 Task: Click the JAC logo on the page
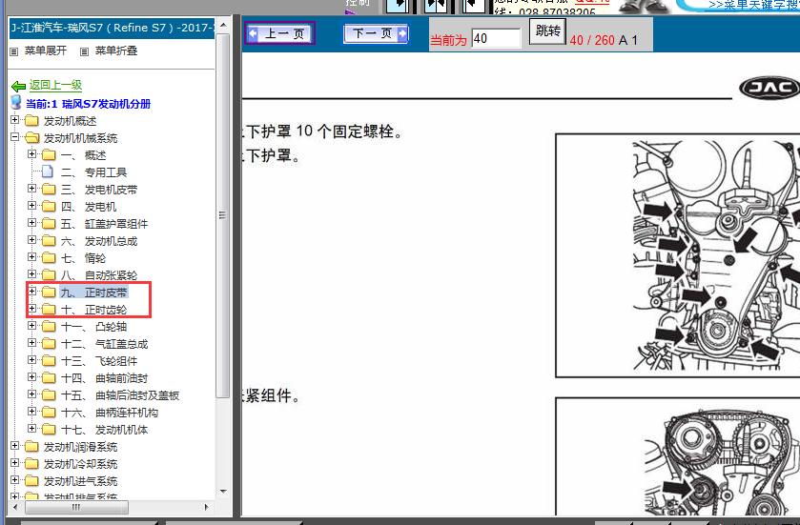[x=769, y=88]
